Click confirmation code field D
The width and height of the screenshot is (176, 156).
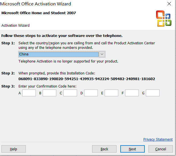click(x=91, y=93)
